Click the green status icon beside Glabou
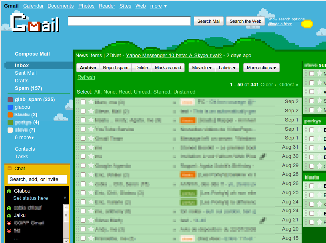326x243 pixels. coord(9,191)
